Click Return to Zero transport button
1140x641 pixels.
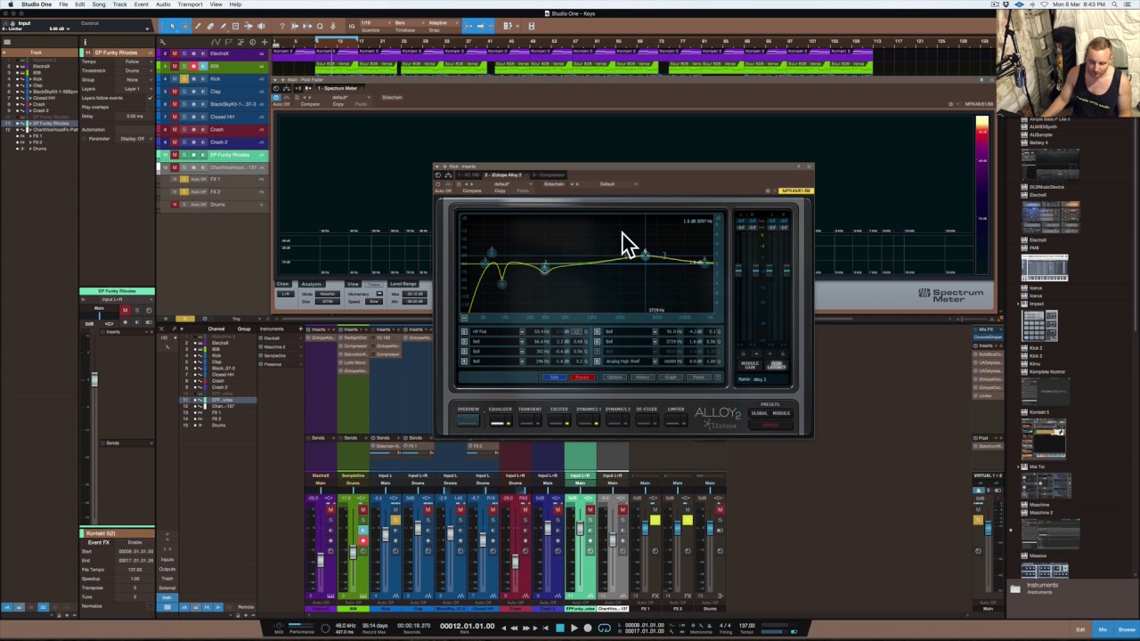(x=545, y=628)
